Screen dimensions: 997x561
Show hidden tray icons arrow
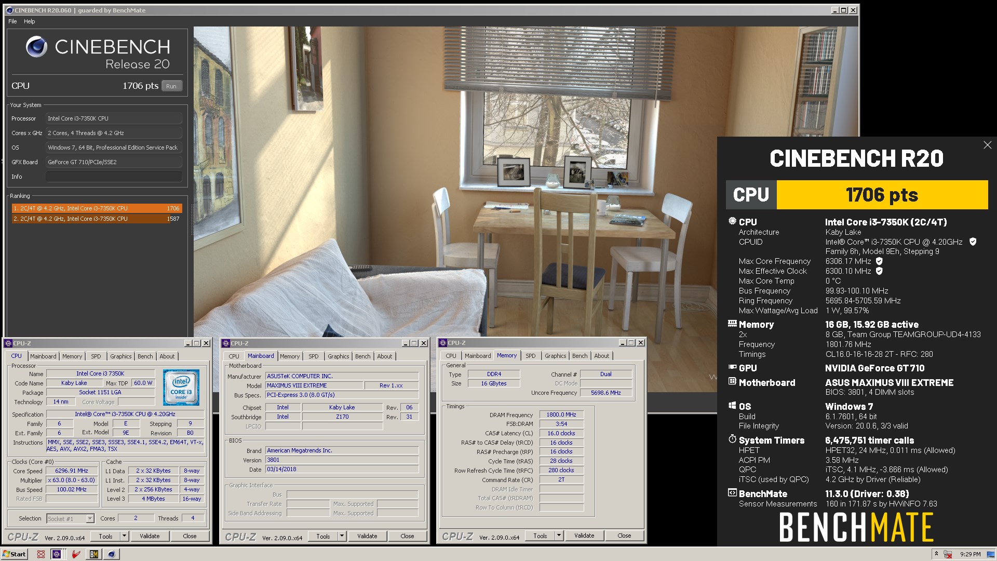point(936,554)
